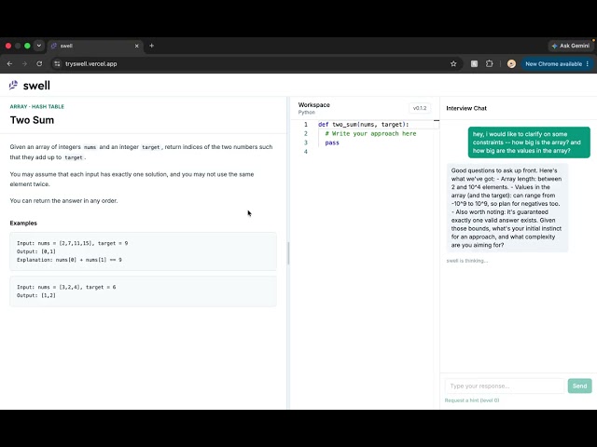Click the Python language label
Viewport: 597px width, 447px height.
point(307,113)
